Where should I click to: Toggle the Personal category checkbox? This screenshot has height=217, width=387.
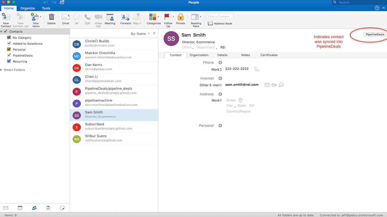9,49
